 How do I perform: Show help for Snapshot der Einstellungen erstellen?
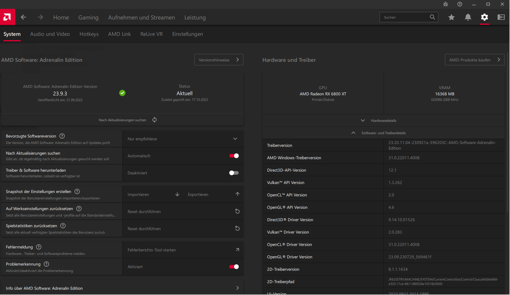point(77,191)
